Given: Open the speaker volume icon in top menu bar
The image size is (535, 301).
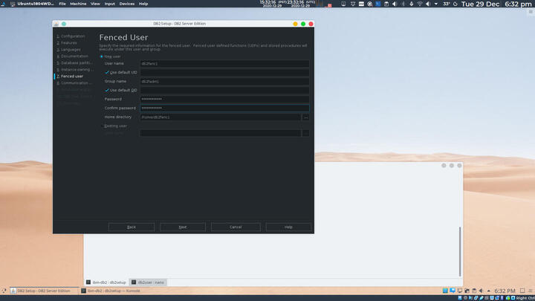Looking at the screenshot, I should click(395, 4).
